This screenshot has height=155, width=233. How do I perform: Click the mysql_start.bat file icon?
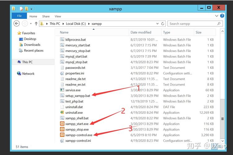coord(62,56)
